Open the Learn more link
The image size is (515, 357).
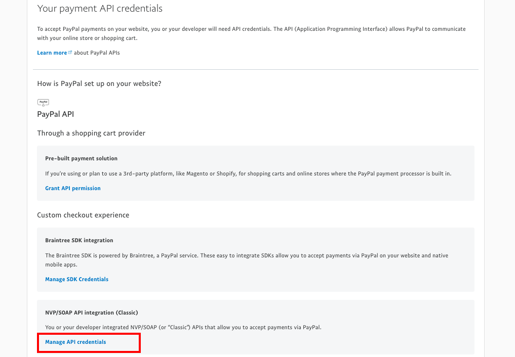(x=52, y=53)
